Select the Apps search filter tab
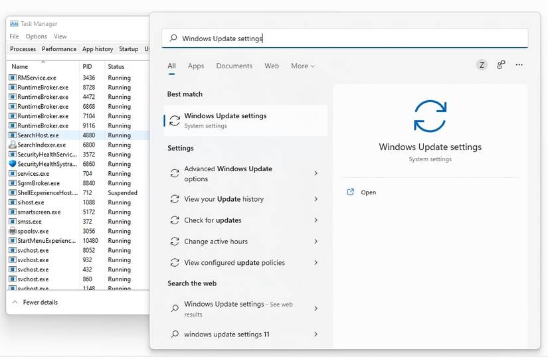The image size is (548, 357). 196,66
